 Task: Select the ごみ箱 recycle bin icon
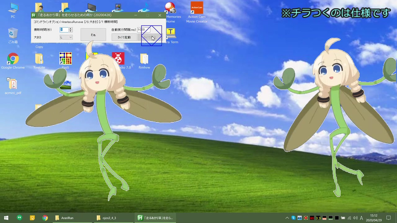[13, 36]
